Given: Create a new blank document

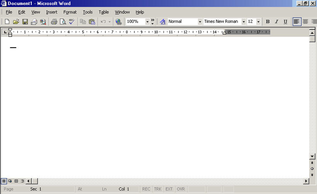Looking at the screenshot, I should [7, 21].
